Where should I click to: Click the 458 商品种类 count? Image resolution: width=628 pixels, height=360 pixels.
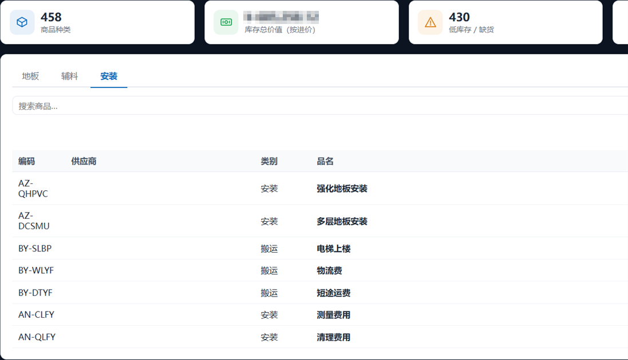52,17
